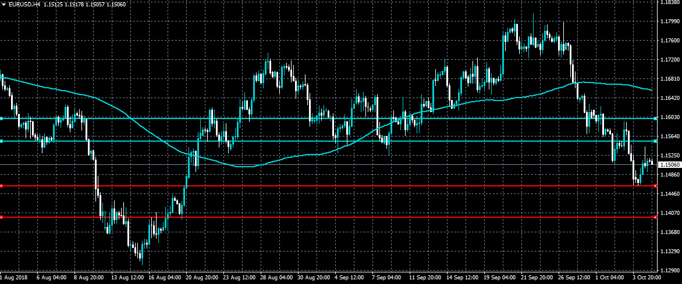This screenshot has width=682, height=284.
Task: Click the triangle arrow before EURUSD,H4
Action: tap(3, 4)
